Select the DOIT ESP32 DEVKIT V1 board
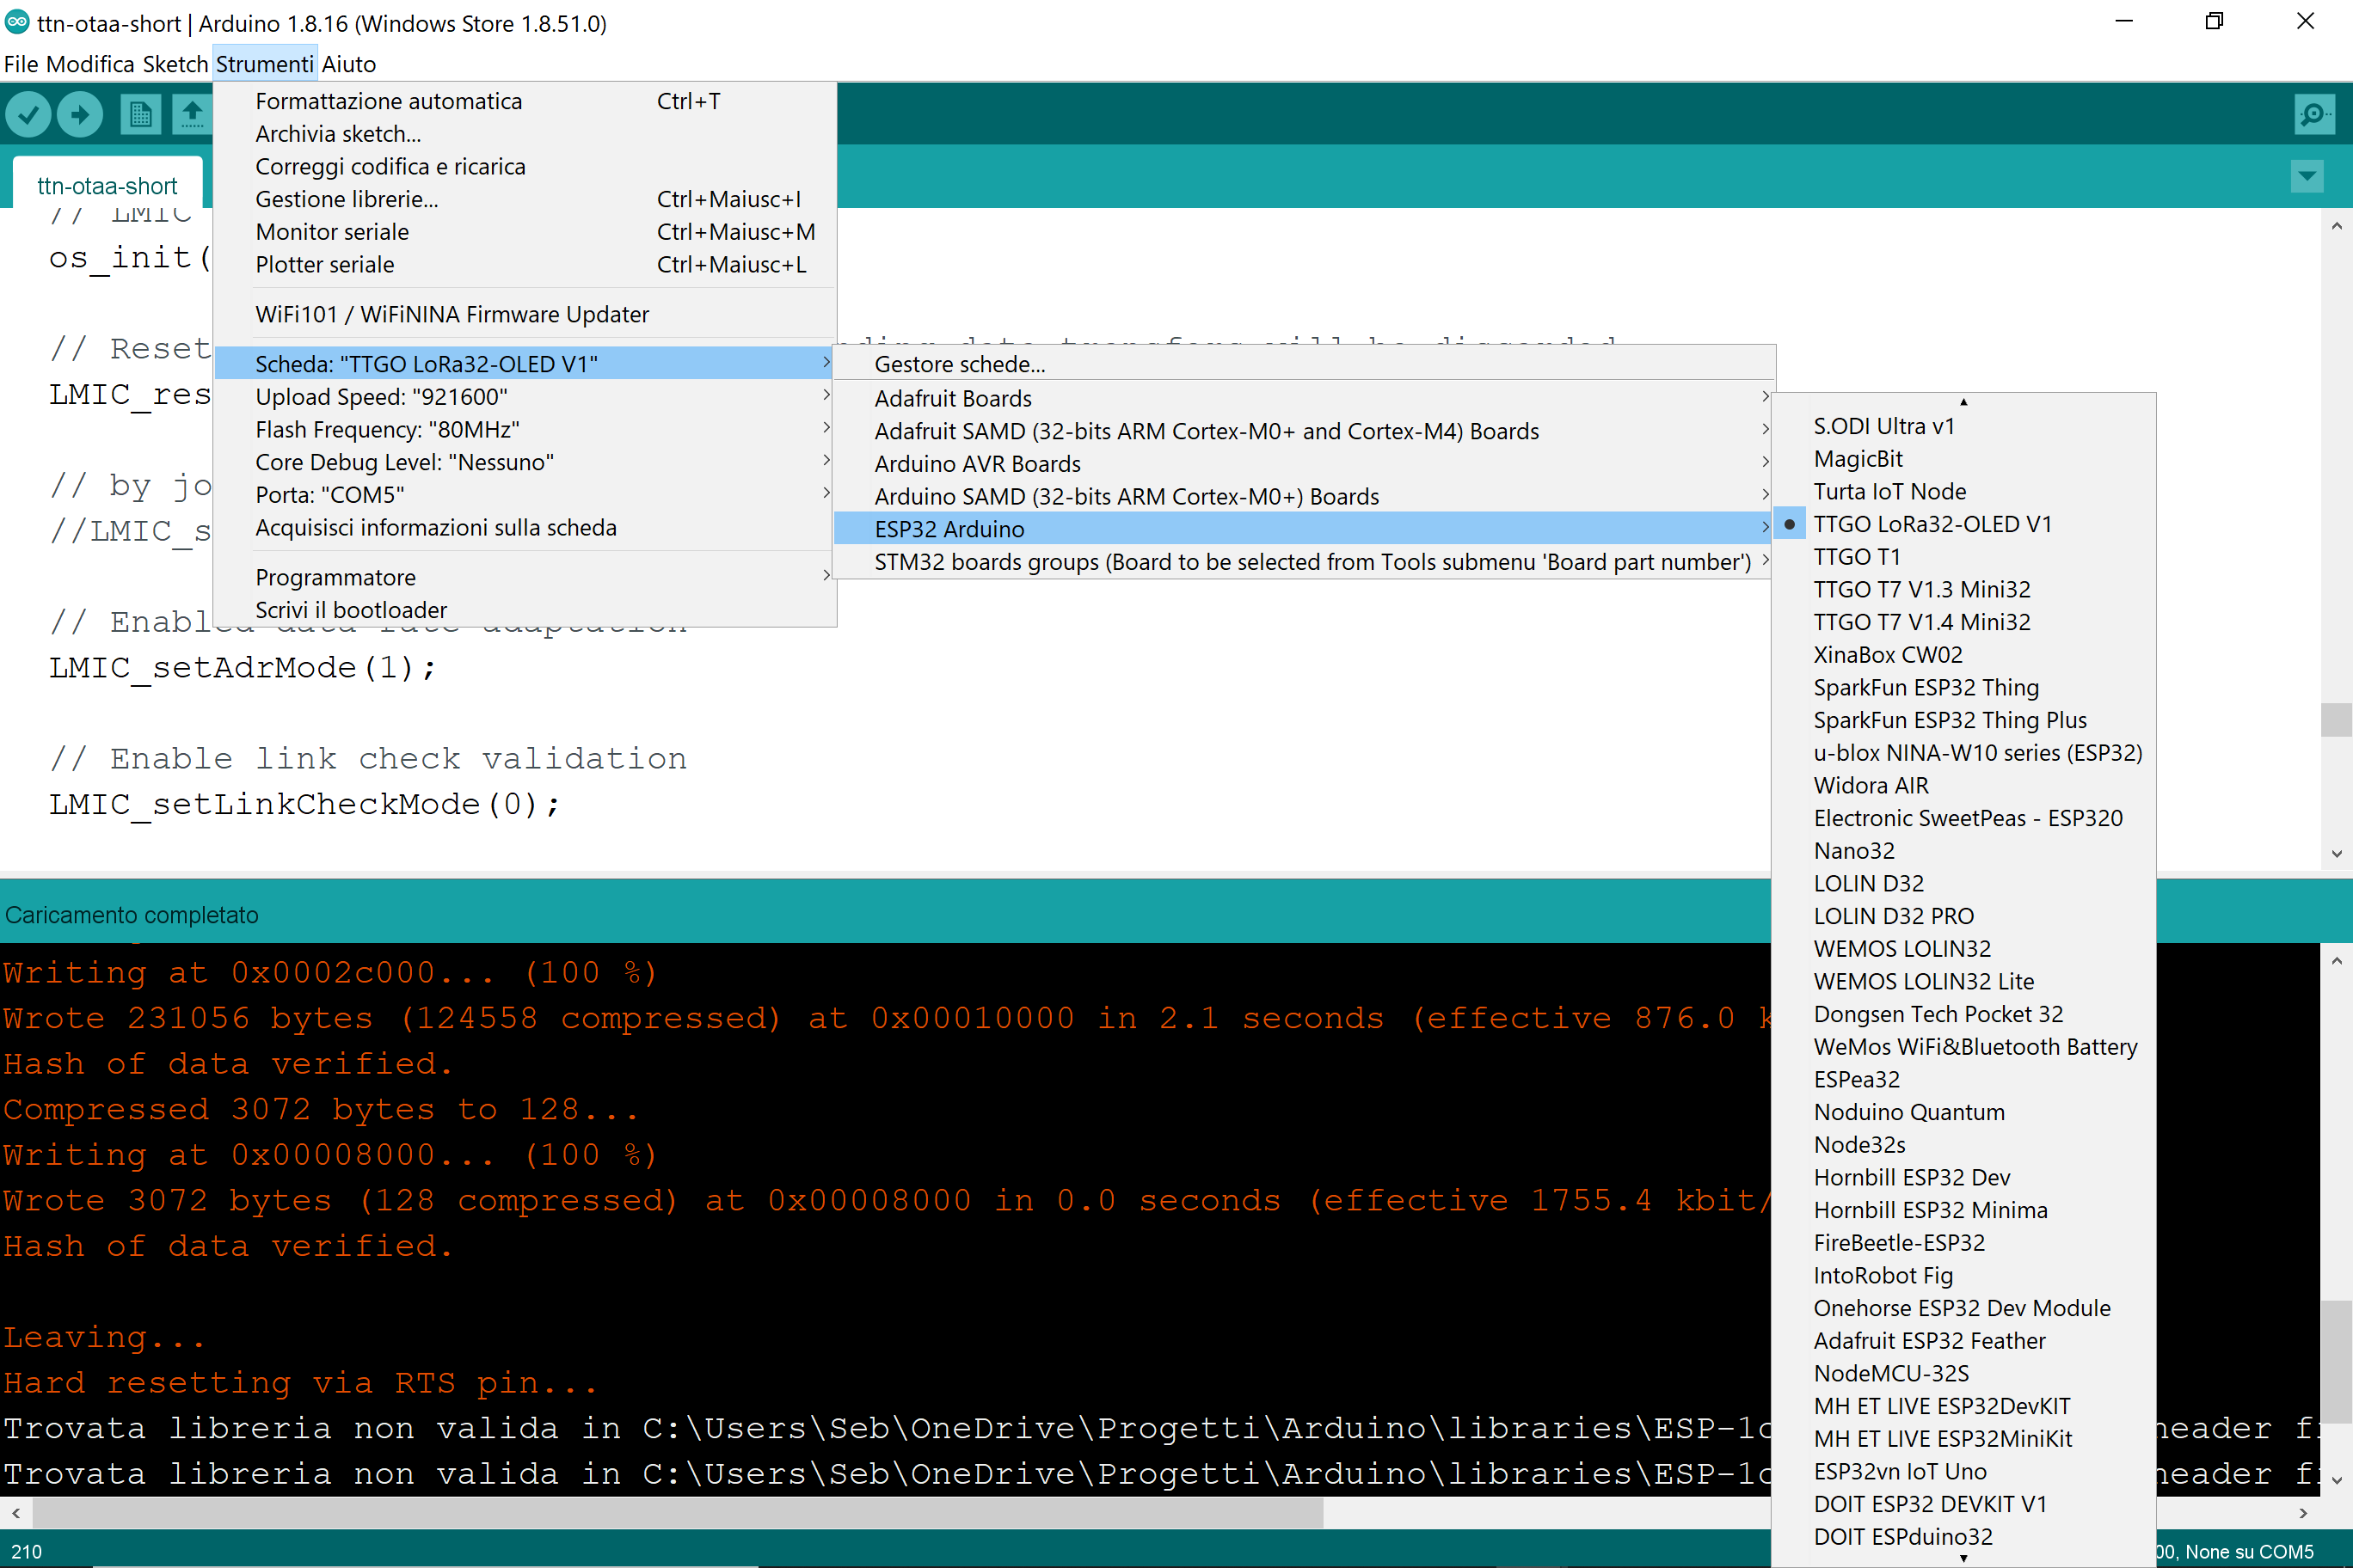 tap(1963, 1504)
